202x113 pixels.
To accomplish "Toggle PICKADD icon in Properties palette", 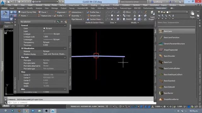I will [x=58, y=22].
